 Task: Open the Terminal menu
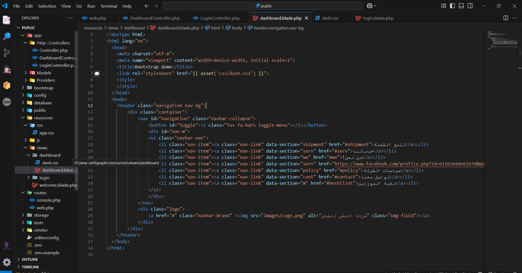pyautogui.click(x=109, y=6)
